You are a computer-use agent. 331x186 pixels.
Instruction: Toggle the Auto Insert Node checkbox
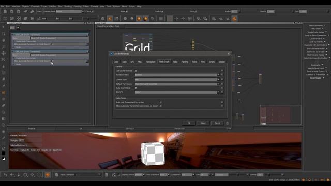(x=136, y=88)
